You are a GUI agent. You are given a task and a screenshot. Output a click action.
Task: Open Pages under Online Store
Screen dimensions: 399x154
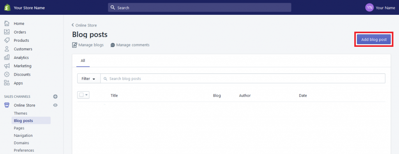pos(19,128)
